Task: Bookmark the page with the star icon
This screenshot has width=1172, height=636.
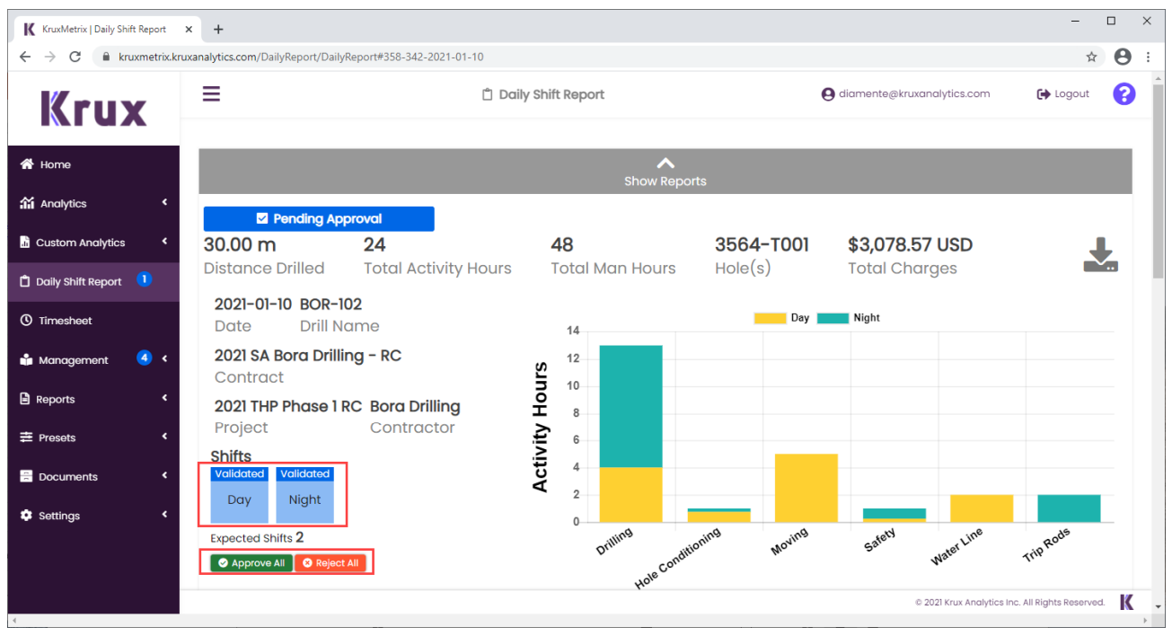Action: click(x=1091, y=57)
